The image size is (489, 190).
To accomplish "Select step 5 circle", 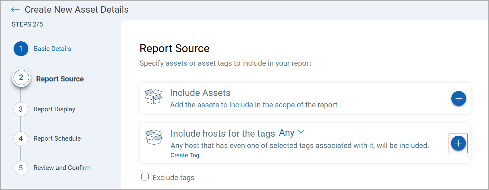I will [x=21, y=168].
